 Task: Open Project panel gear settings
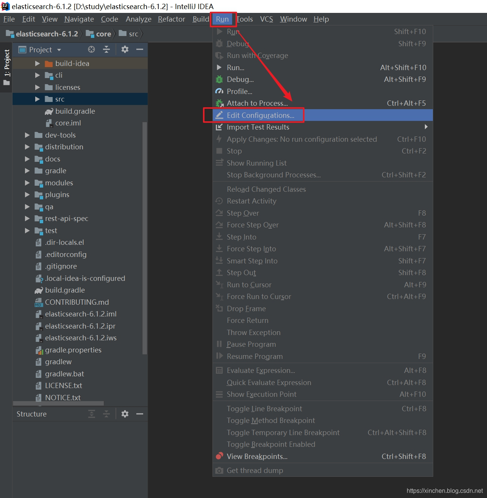[125, 49]
